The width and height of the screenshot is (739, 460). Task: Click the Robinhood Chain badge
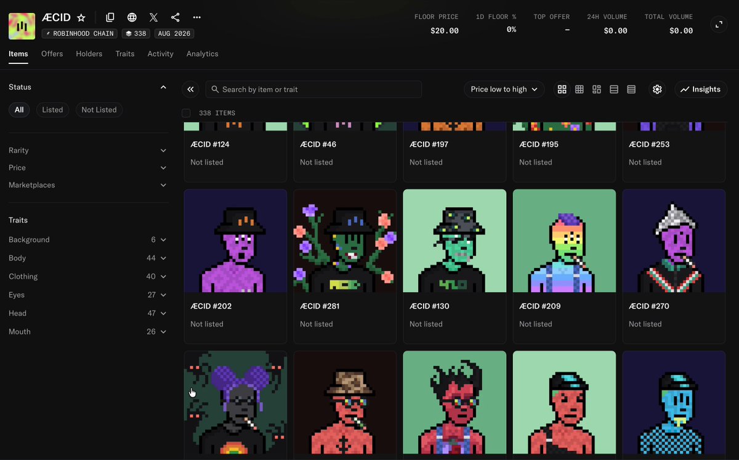80,33
